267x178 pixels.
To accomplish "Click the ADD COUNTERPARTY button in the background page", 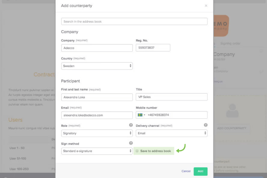I will pyautogui.click(x=232, y=128).
